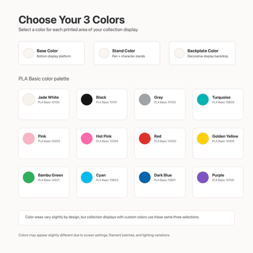The height and width of the screenshot is (253, 253).
Task: Select the Cyan color swatch
Action: (86, 178)
